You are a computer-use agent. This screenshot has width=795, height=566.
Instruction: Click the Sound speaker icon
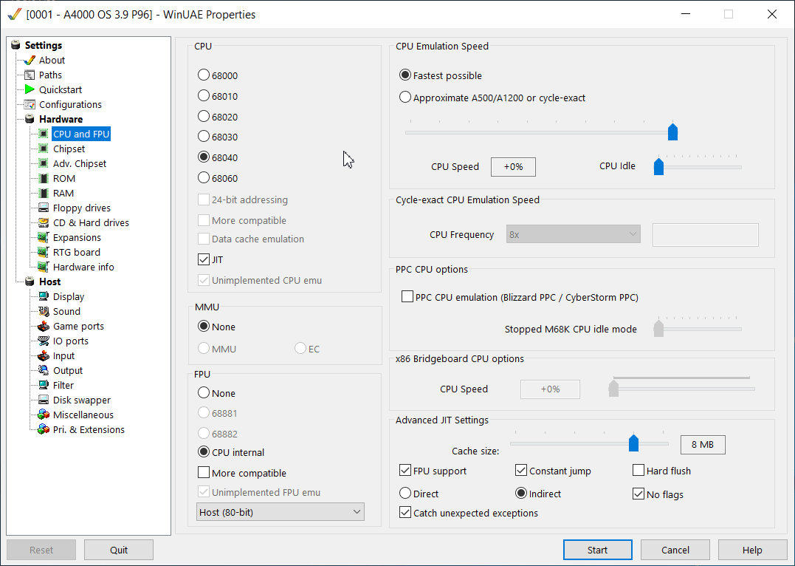(44, 311)
